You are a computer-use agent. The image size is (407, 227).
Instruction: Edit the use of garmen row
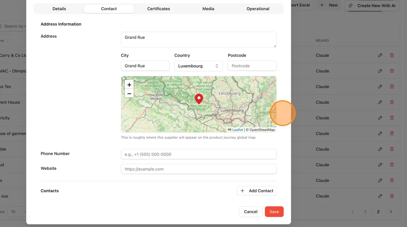(x=380, y=133)
